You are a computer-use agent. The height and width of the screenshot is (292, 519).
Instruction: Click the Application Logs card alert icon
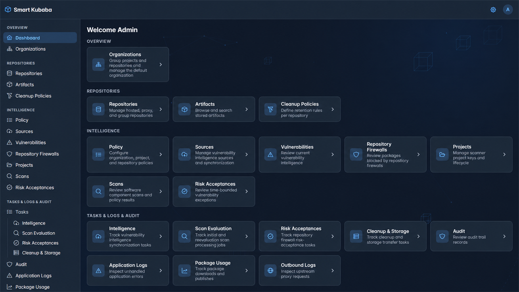point(98,271)
